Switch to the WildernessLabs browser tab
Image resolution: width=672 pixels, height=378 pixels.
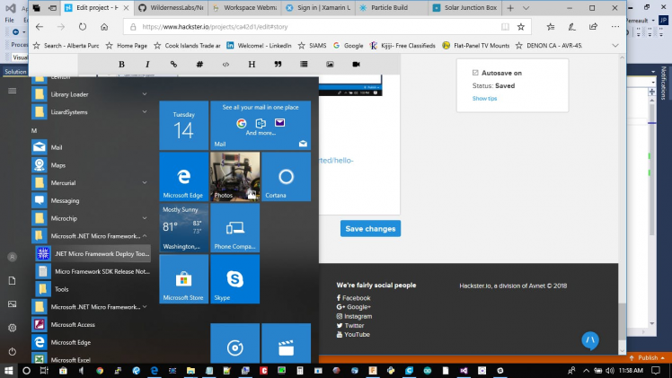(x=177, y=7)
